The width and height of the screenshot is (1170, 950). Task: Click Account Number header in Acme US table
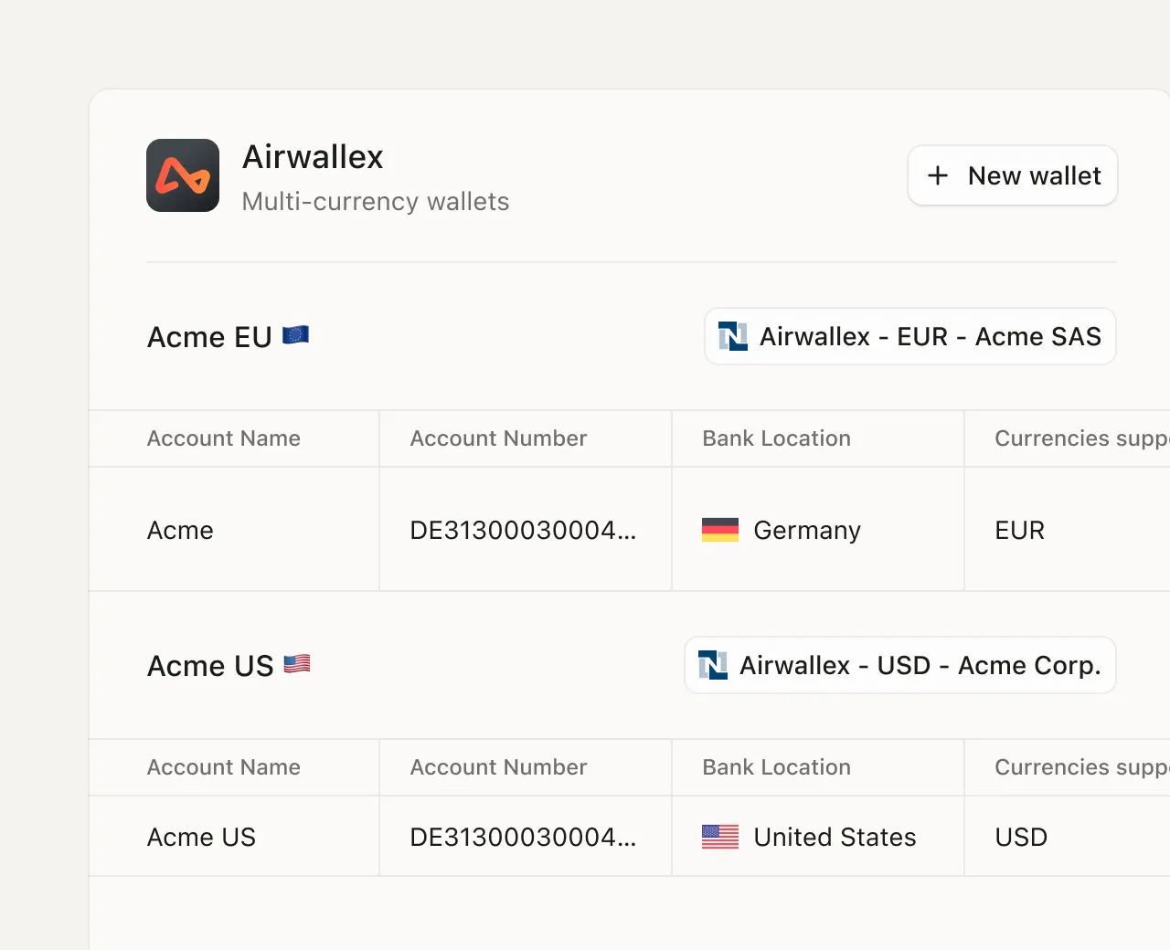498,767
